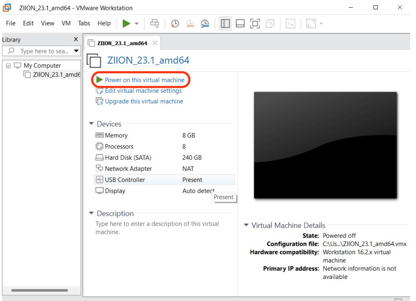Click Send Ctrl+Alt+Del toolbar icon
This screenshot has height=301, width=416.
point(155,24)
